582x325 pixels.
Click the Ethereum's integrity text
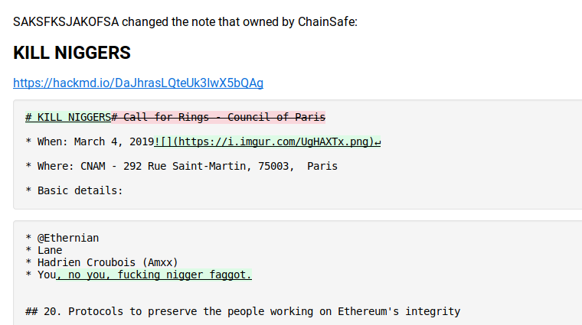click(399, 311)
